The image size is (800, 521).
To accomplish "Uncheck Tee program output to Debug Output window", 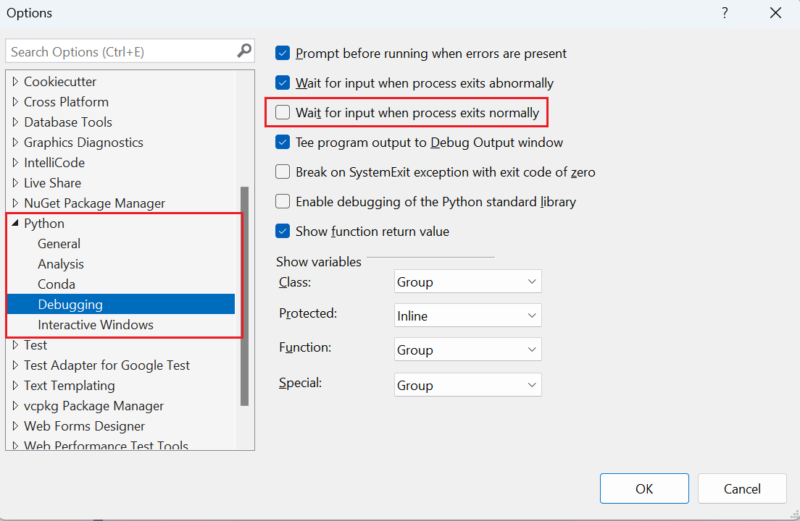I will click(x=283, y=142).
